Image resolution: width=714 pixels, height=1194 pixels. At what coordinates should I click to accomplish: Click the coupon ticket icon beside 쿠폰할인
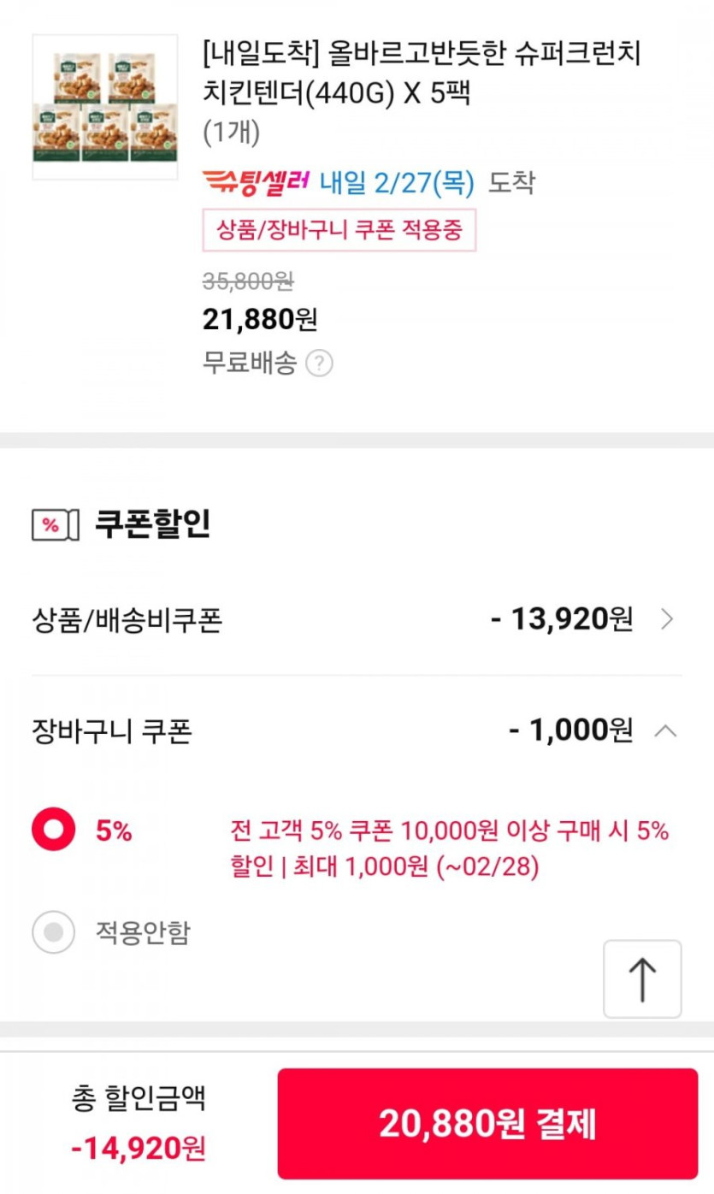click(x=55, y=524)
